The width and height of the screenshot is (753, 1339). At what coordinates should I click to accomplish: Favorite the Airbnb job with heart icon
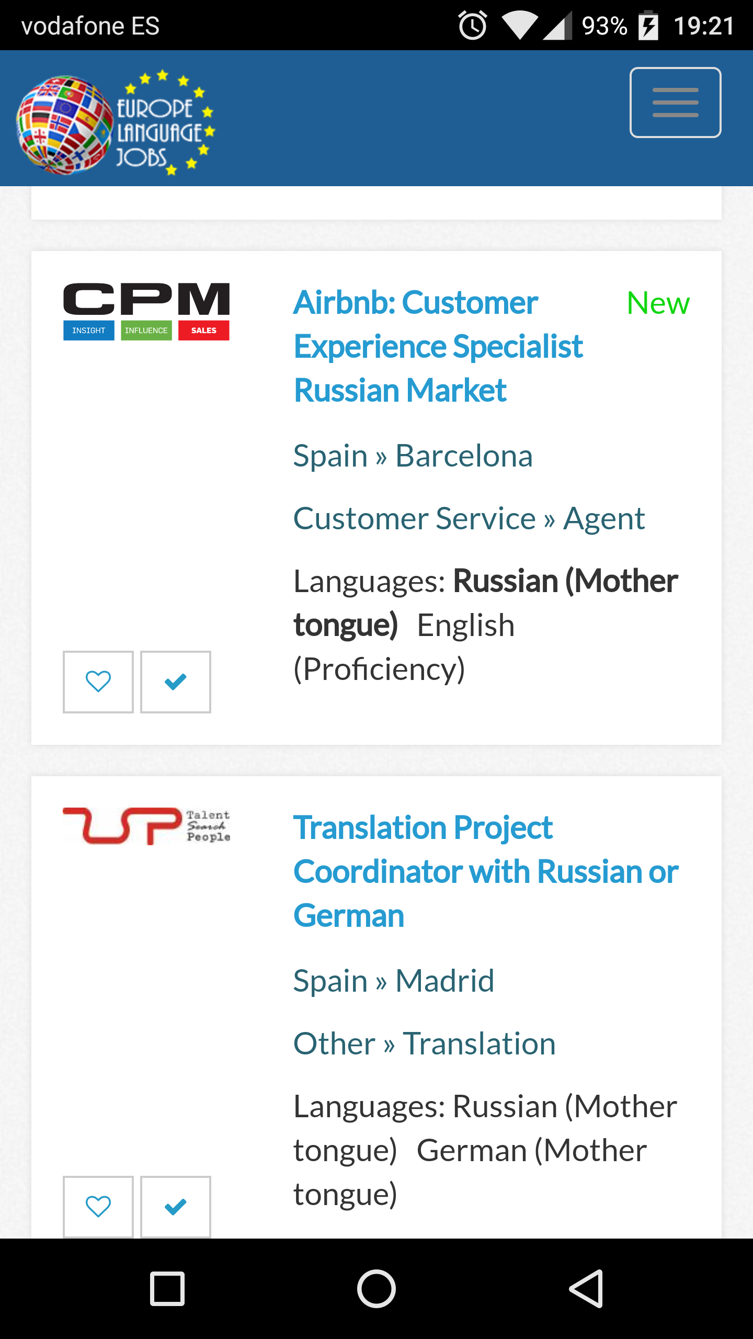pyautogui.click(x=98, y=682)
